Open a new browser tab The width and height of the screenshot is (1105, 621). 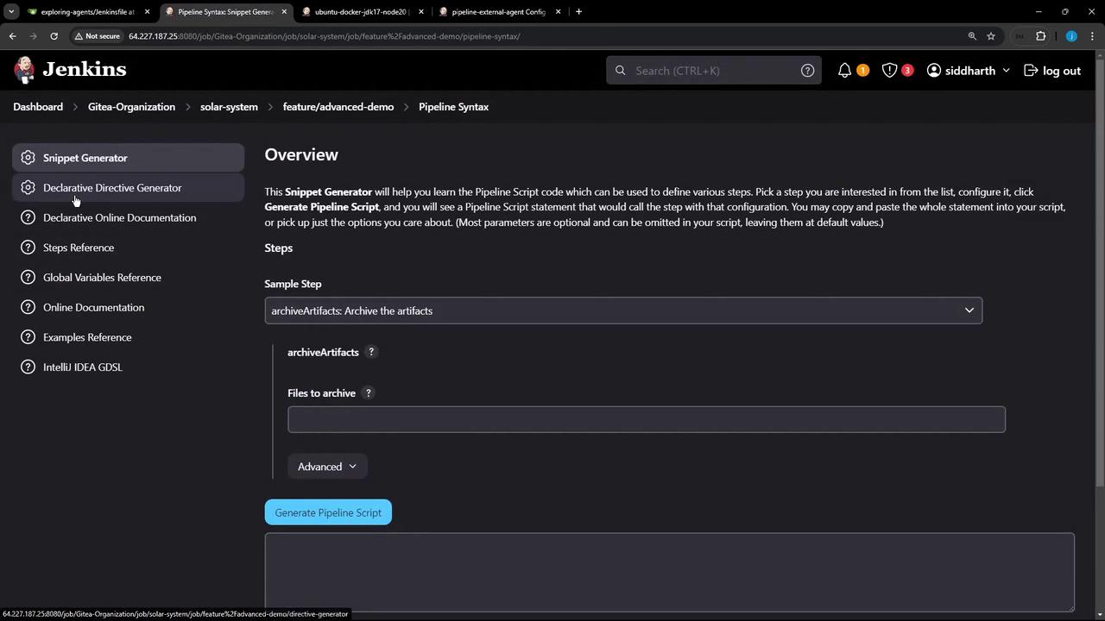pos(578,12)
